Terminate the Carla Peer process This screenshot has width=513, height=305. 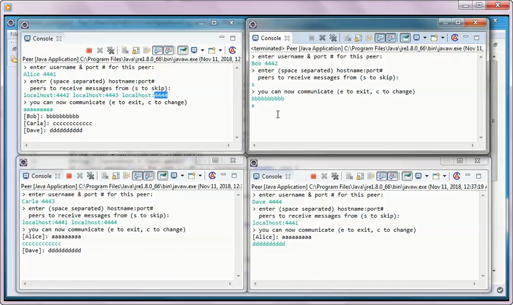pyautogui.click(x=69, y=175)
